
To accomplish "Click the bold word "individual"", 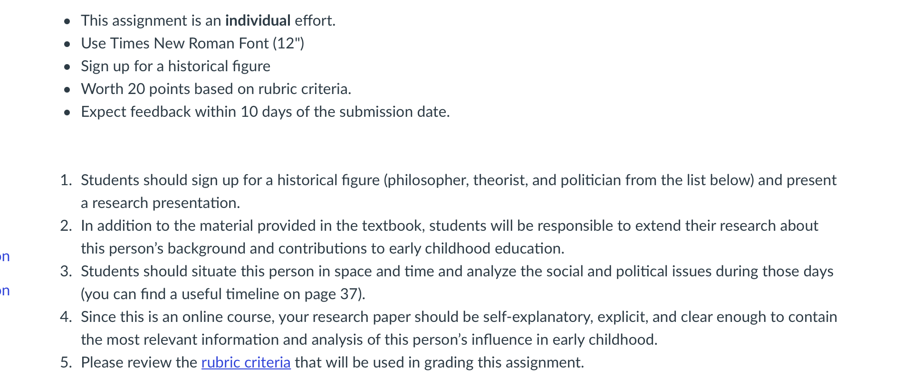I will [258, 20].
